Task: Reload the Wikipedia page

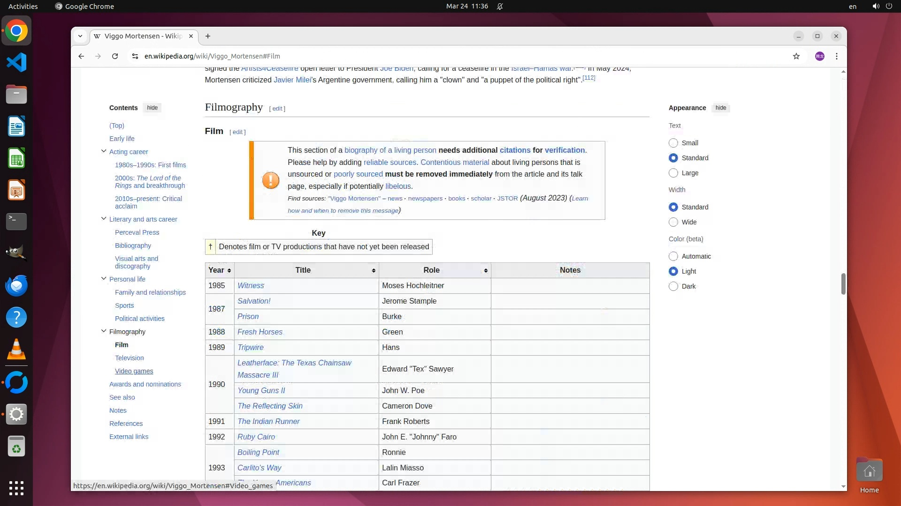Action: pos(115,56)
